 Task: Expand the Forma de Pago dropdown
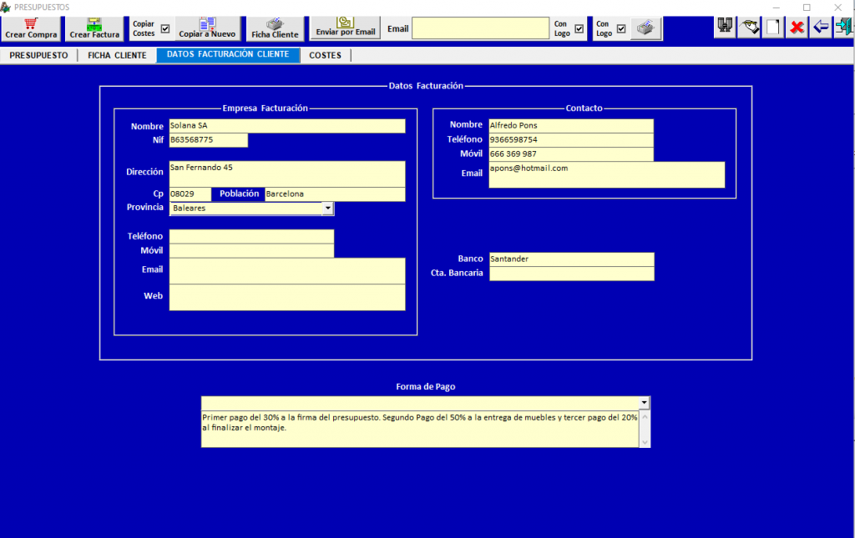tap(644, 403)
